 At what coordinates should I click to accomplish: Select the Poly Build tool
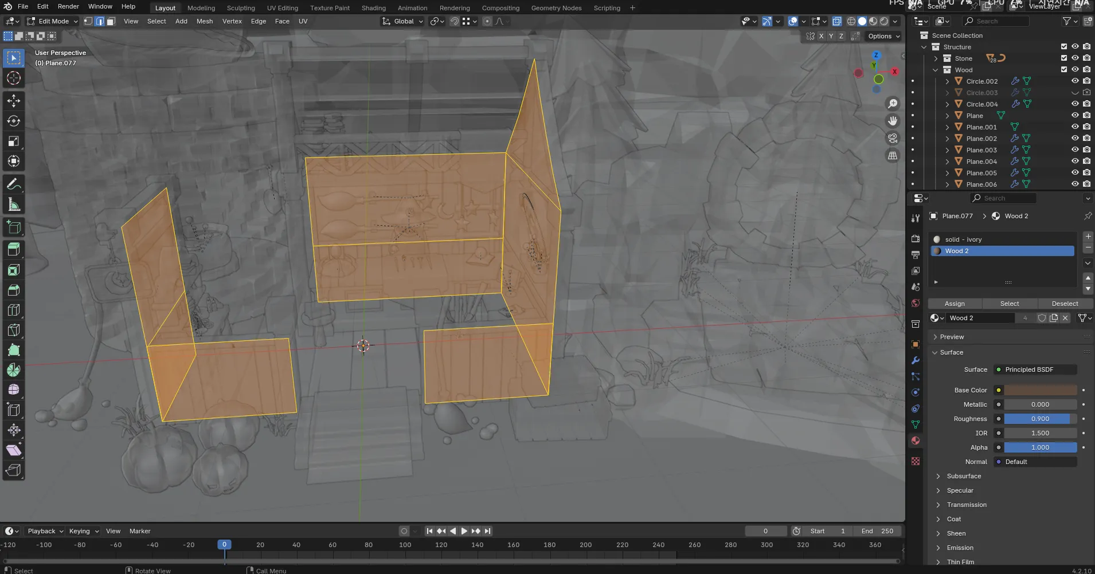pyautogui.click(x=14, y=350)
